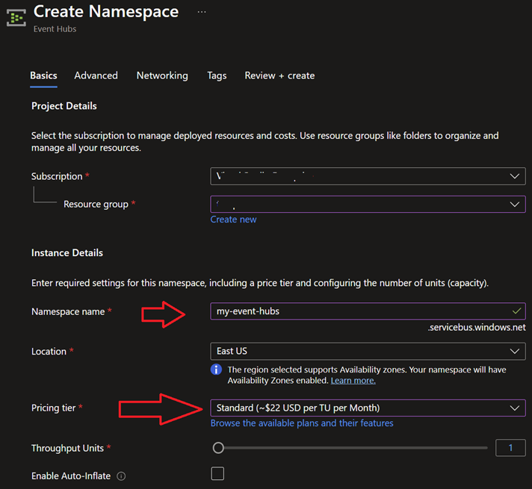
Task: Go to the Networking tab
Action: (162, 75)
